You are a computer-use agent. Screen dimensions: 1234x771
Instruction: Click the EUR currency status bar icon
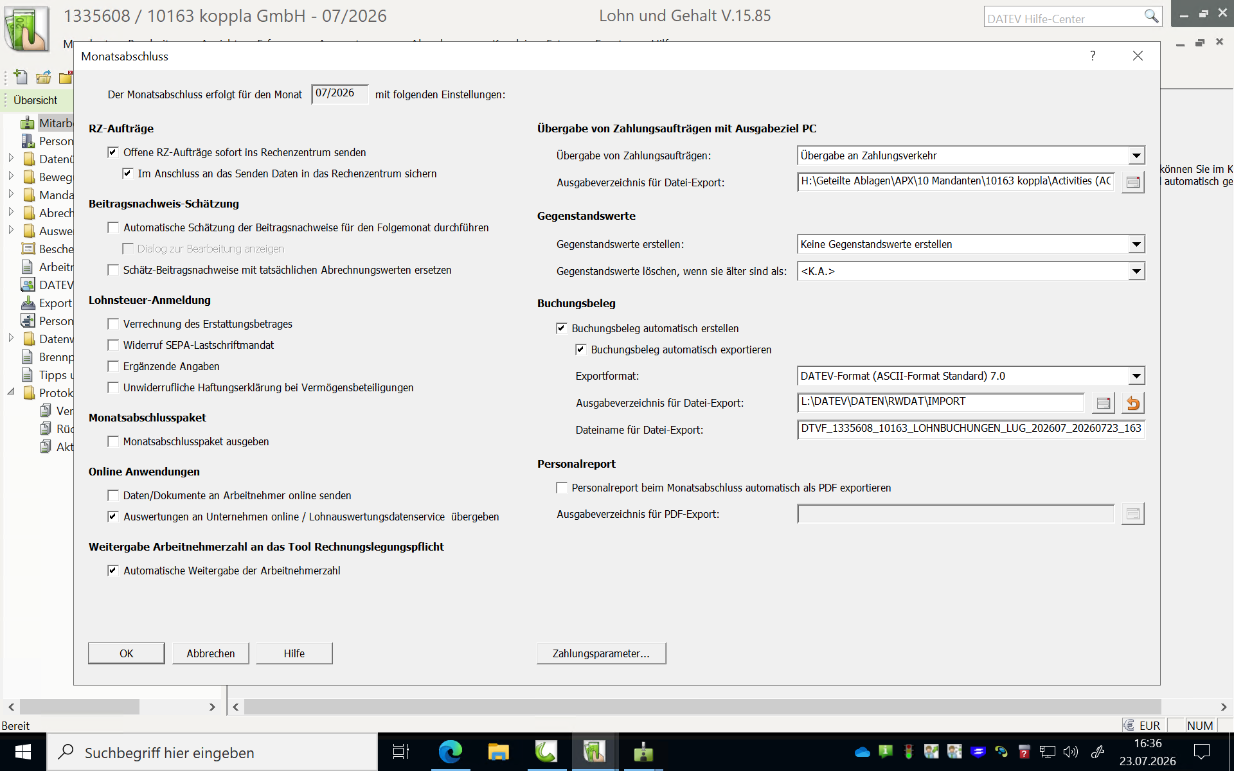[1129, 725]
